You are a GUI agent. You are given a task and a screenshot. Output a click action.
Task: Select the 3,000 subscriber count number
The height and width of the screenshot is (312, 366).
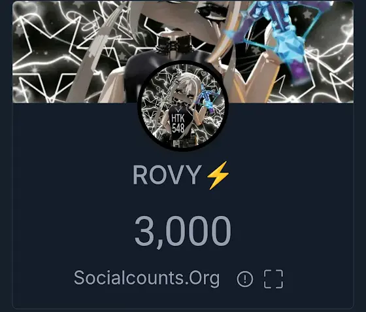[183, 230]
